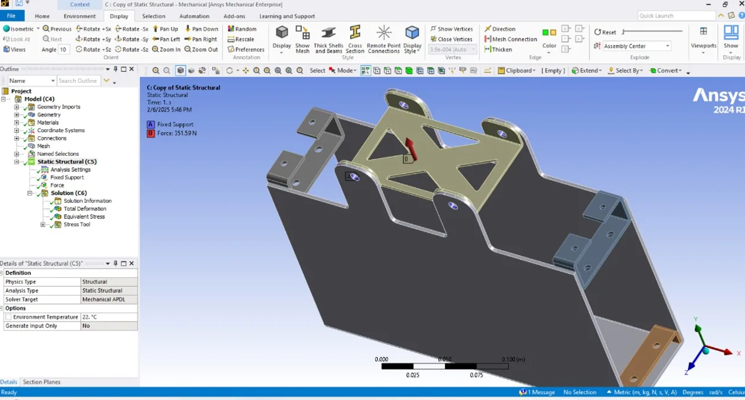Collapse the Solution (C6) node
Screen dimensions: 745x400
(30, 193)
